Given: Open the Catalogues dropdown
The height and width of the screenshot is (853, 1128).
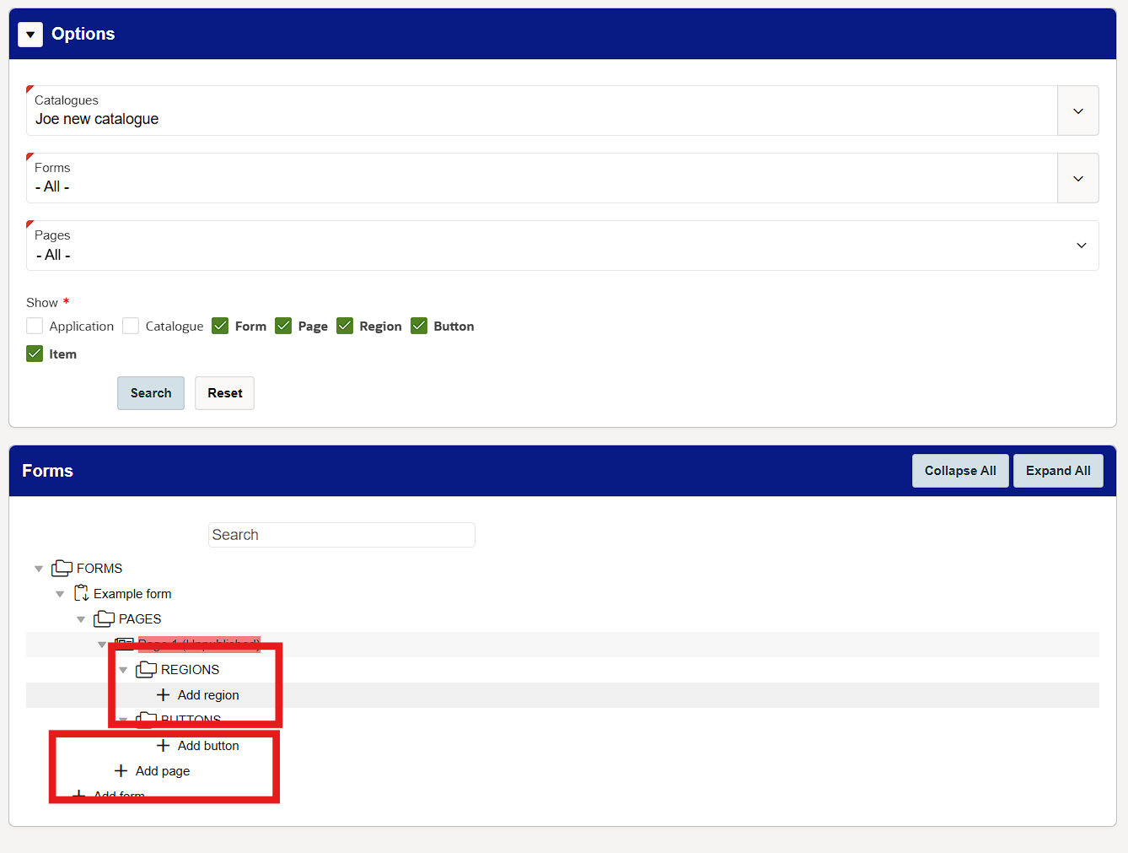Looking at the screenshot, I should (1077, 111).
